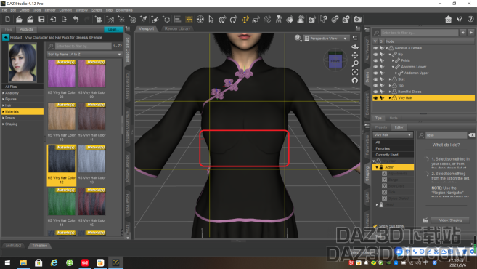Select HS Vivy Hair Color 14 green thumbnail

[62, 201]
